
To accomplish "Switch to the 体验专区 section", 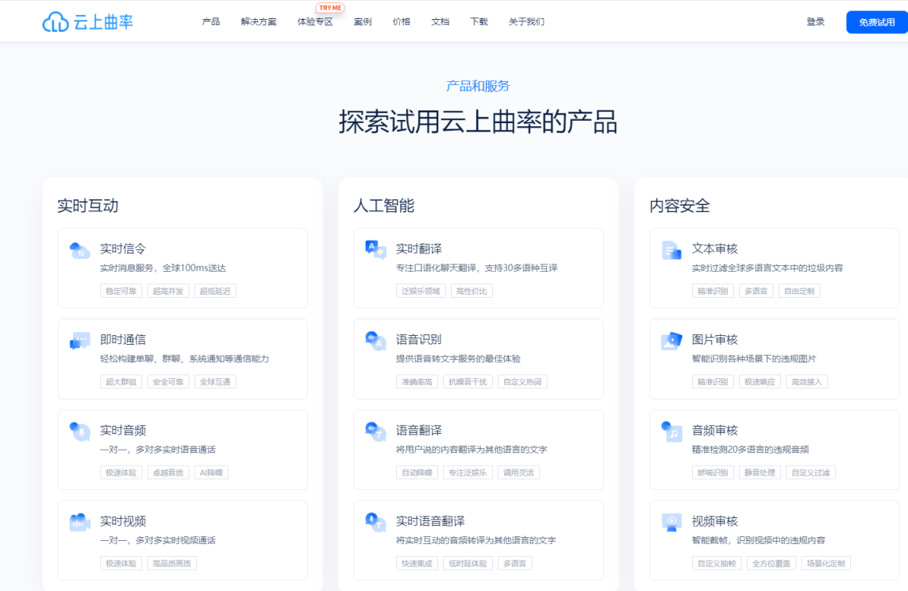I will click(314, 22).
